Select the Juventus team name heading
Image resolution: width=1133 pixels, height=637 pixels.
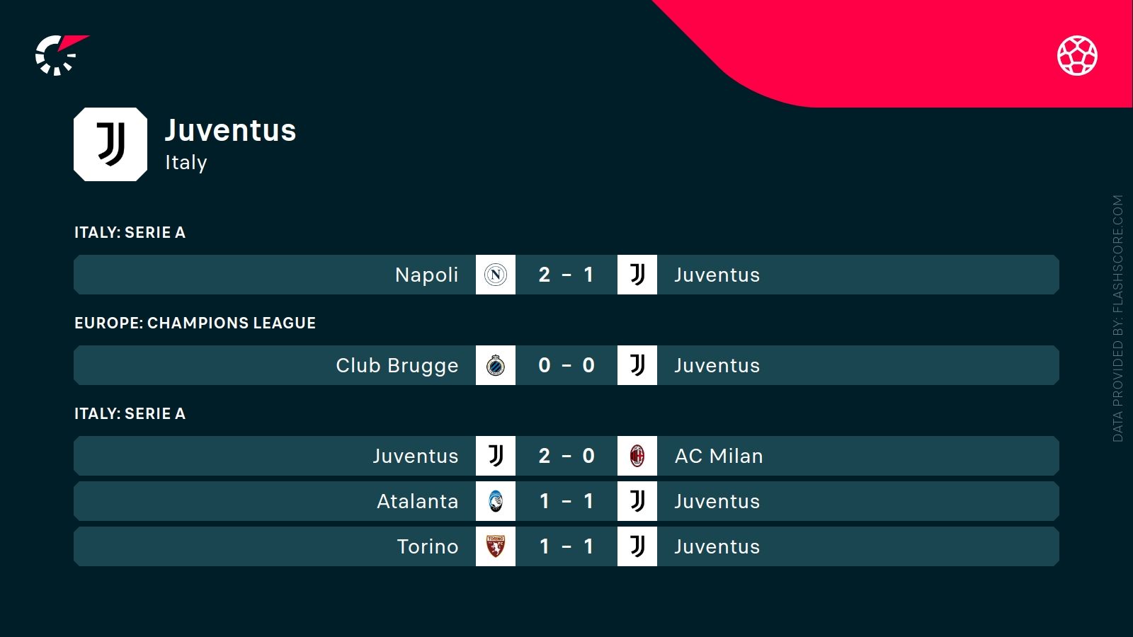point(230,131)
